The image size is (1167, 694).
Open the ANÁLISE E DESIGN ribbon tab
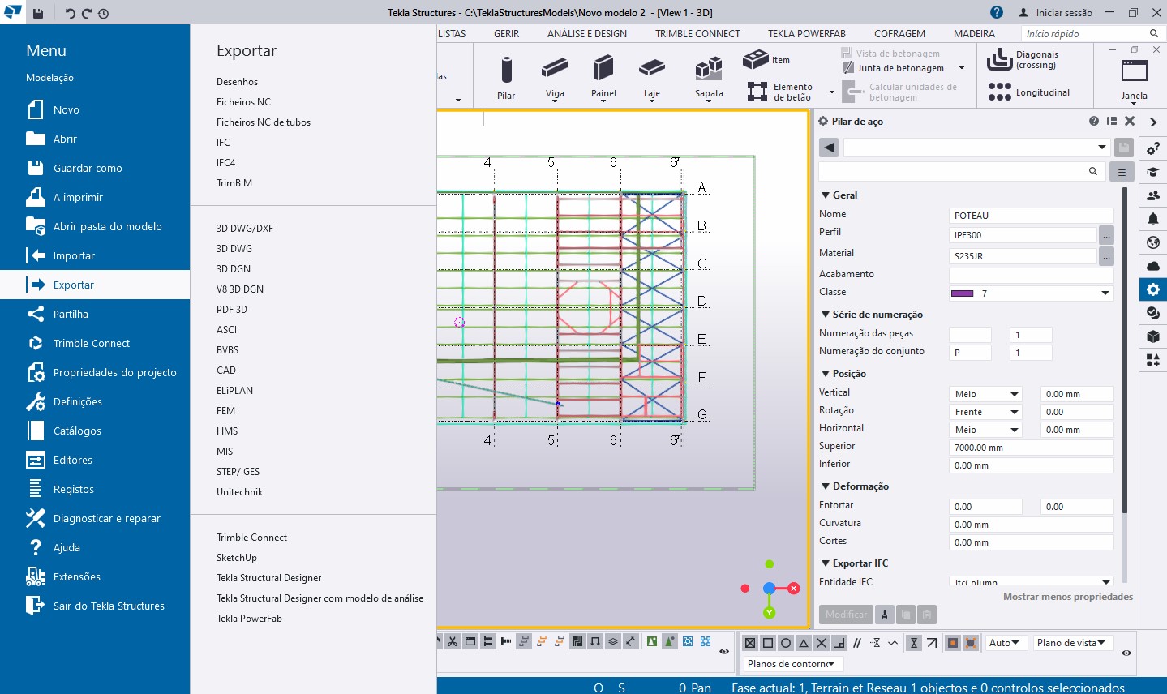[x=586, y=34]
